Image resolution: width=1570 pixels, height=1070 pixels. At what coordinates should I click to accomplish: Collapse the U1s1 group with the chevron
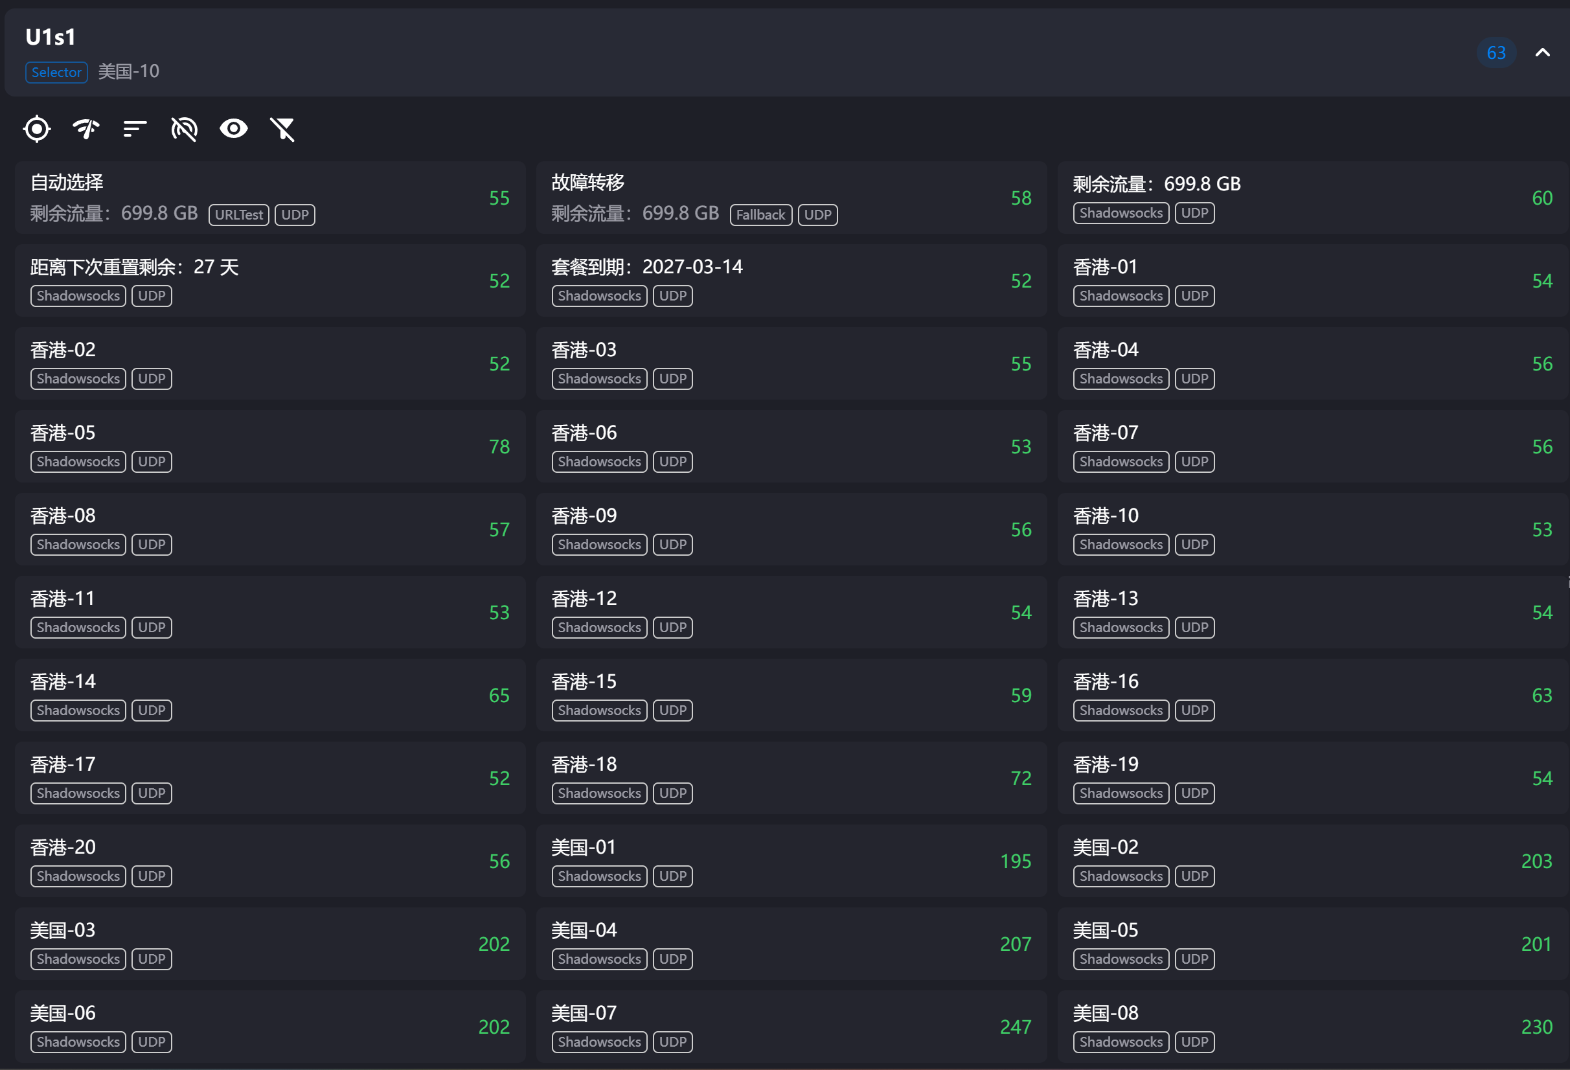click(x=1542, y=52)
